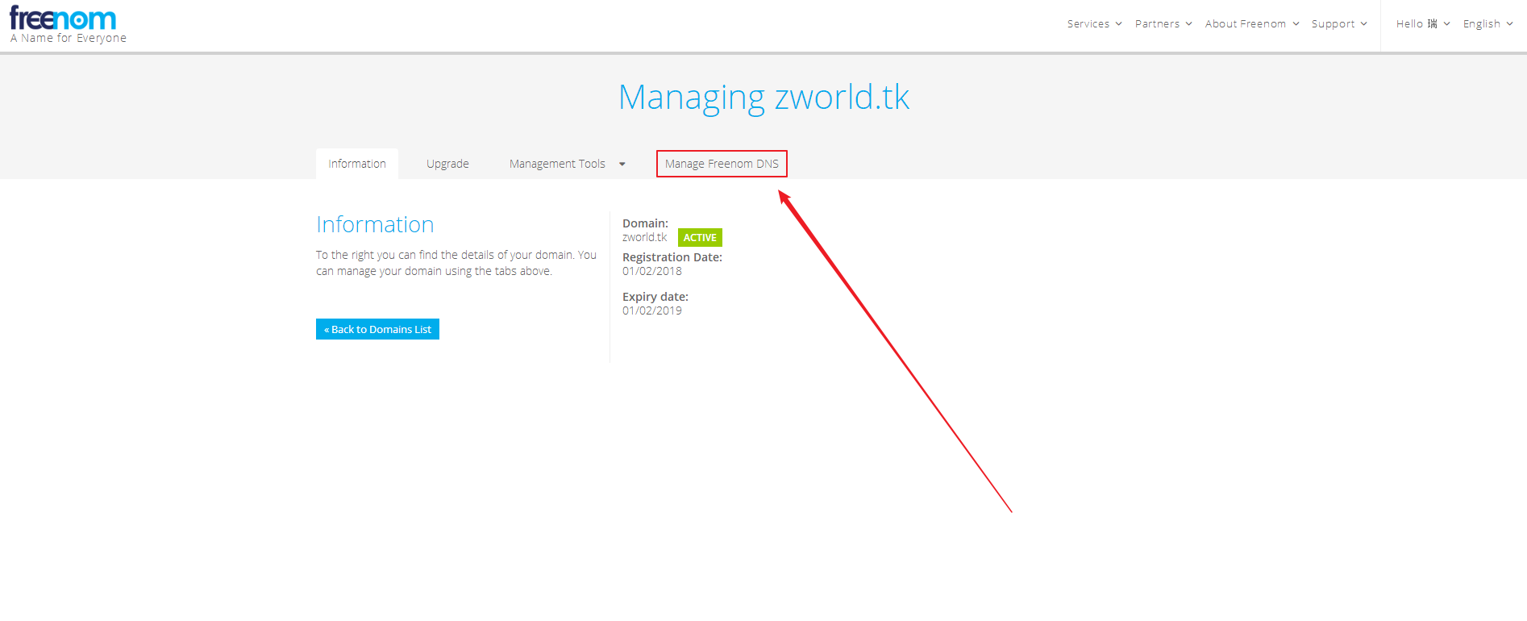Viewport: 1527px width, 621px height.
Task: Open the Hello user account menu
Action: tap(1417, 24)
